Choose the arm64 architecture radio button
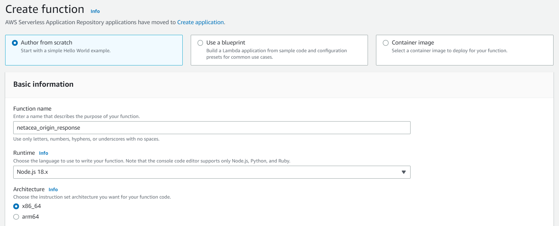The height and width of the screenshot is (226, 559). pyautogui.click(x=16, y=217)
